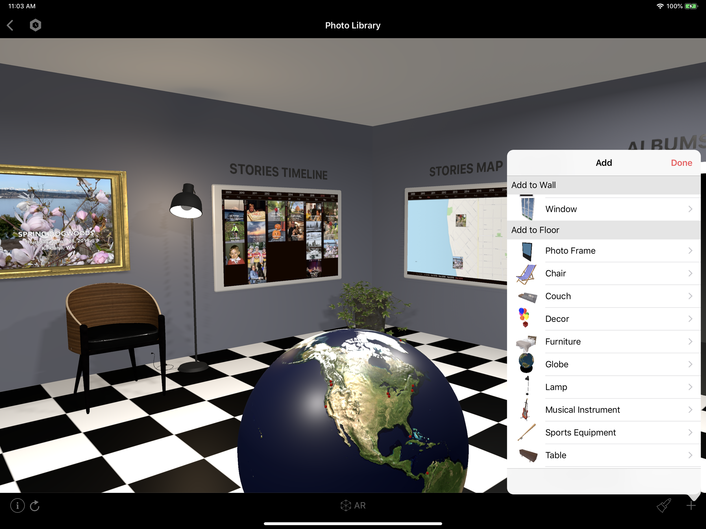
Task: Tap the 11:03 AM clock
Action: click(x=22, y=6)
